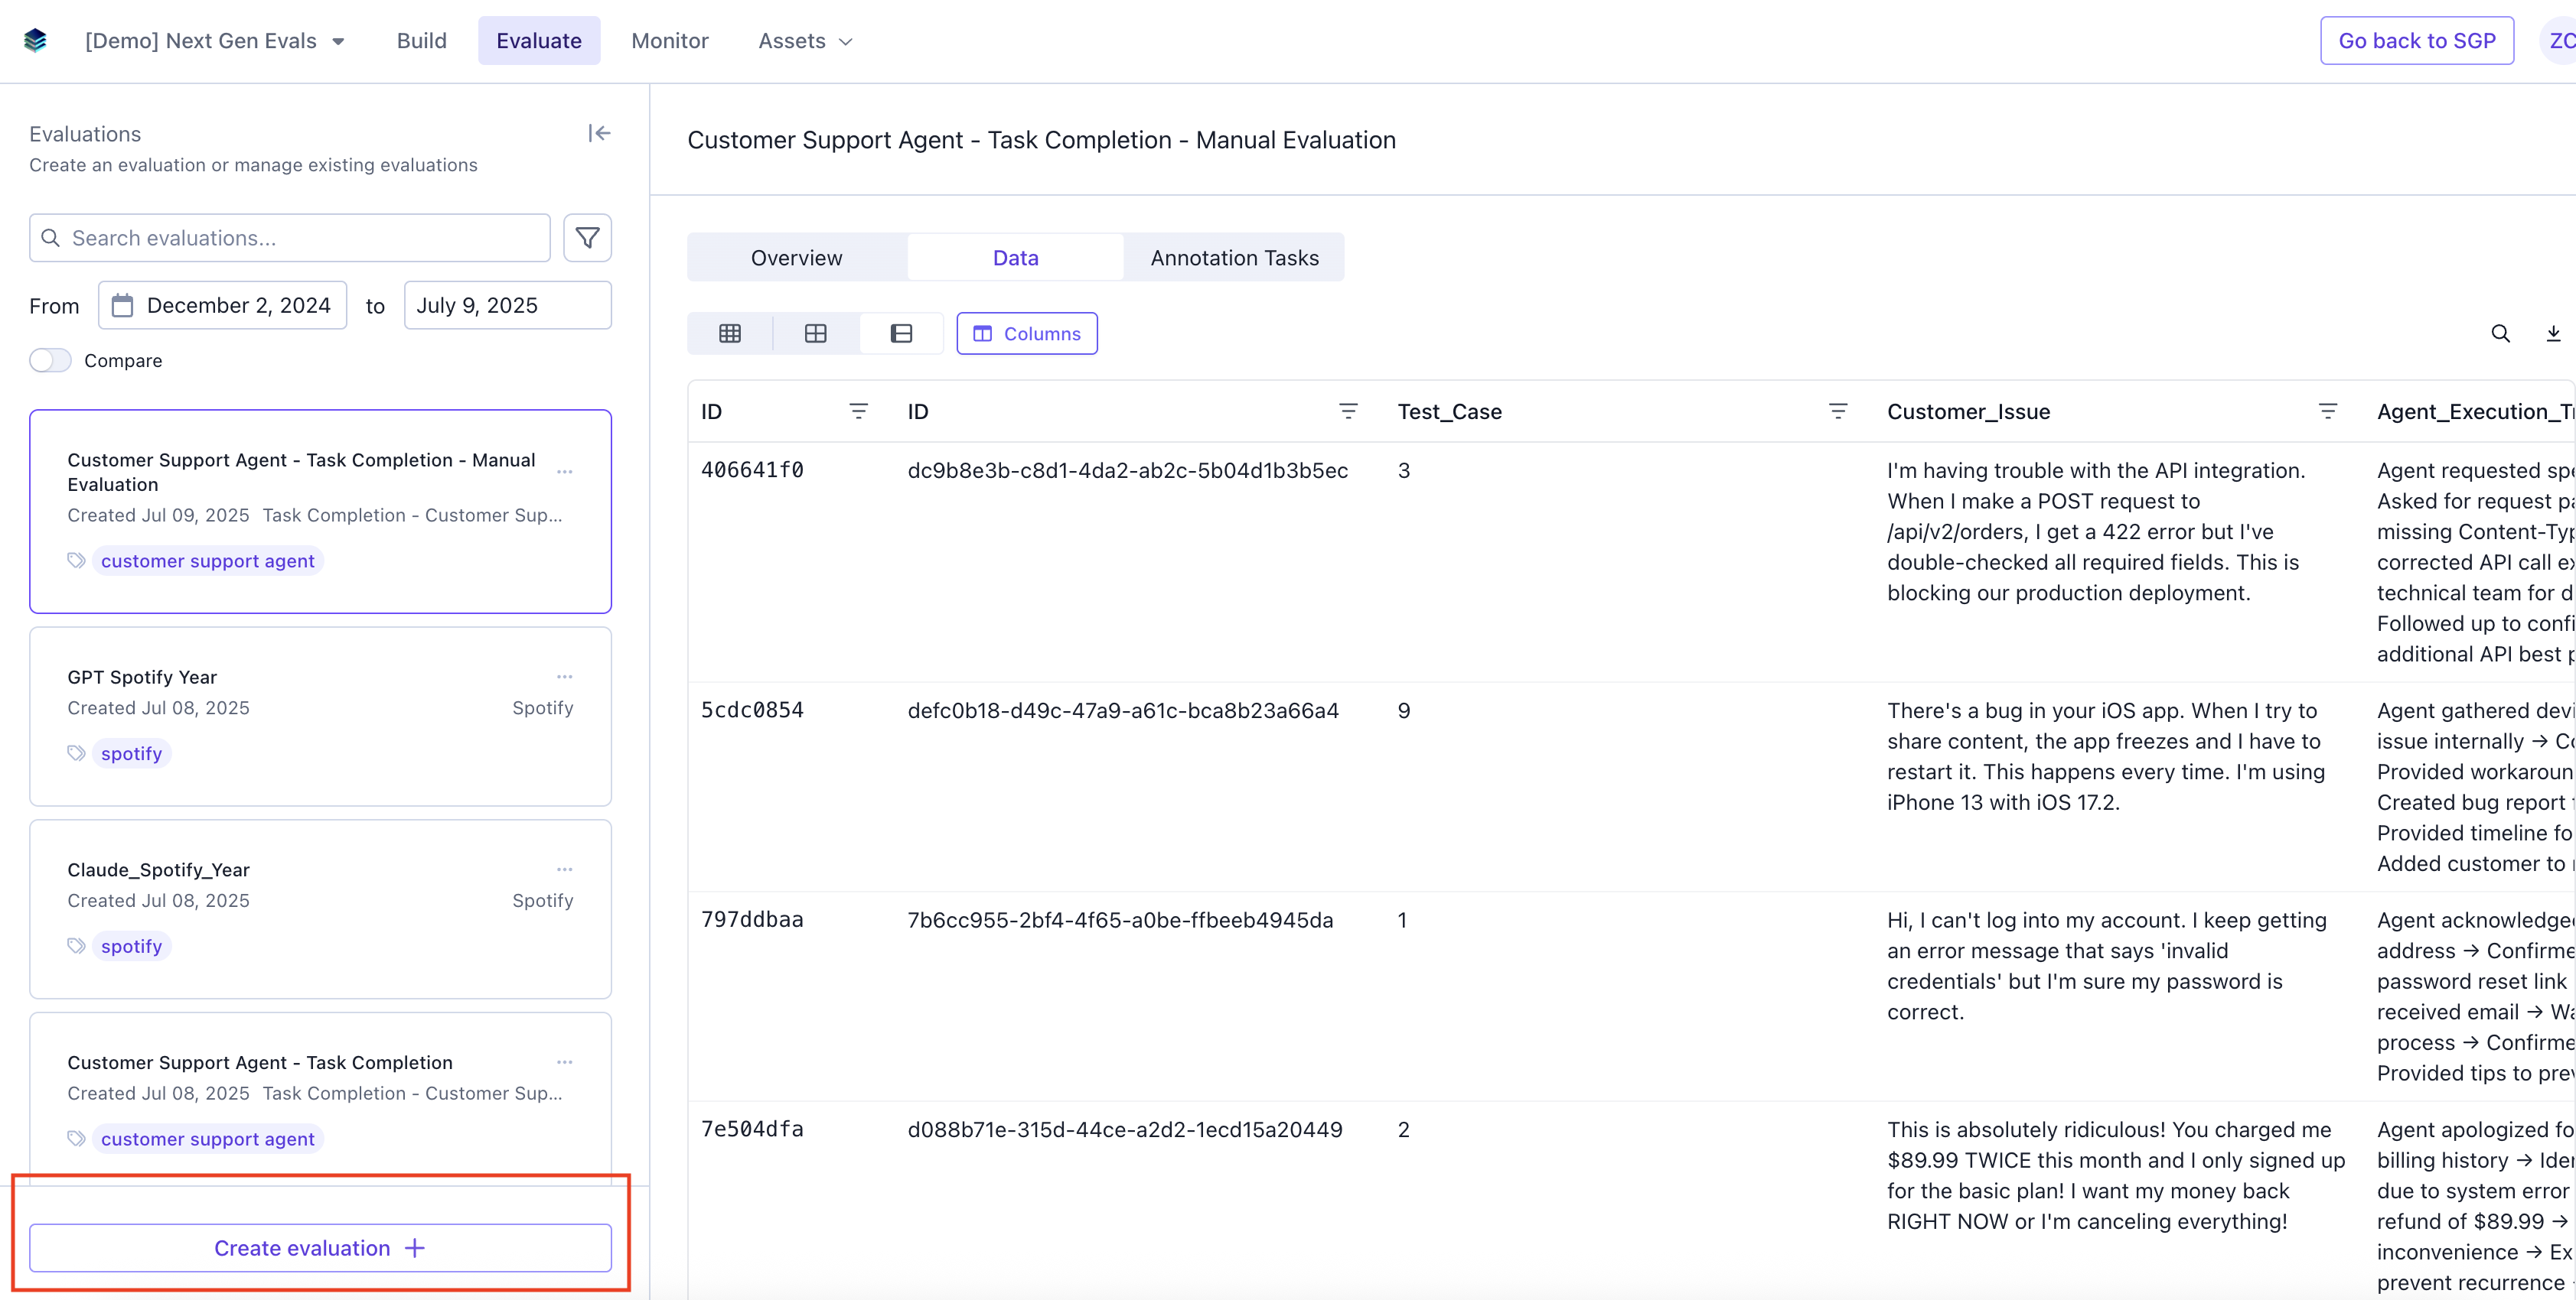Click the customer support agent tag on Task Completion card

click(208, 1139)
